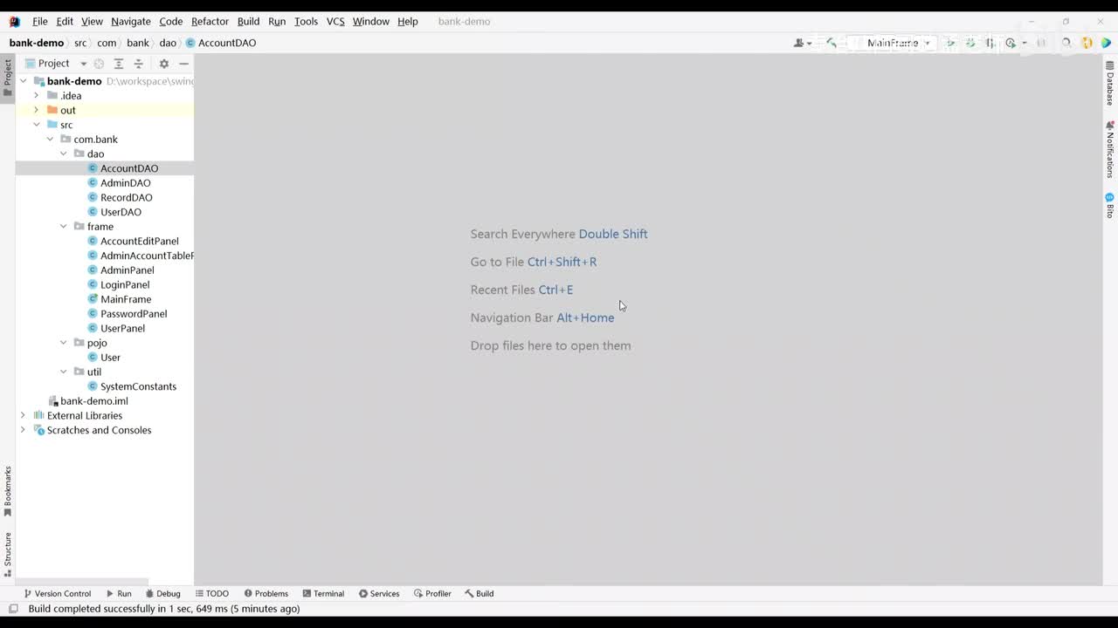Open the Version Control tool window tab
The width and height of the screenshot is (1118, 628).
pyautogui.click(x=58, y=593)
